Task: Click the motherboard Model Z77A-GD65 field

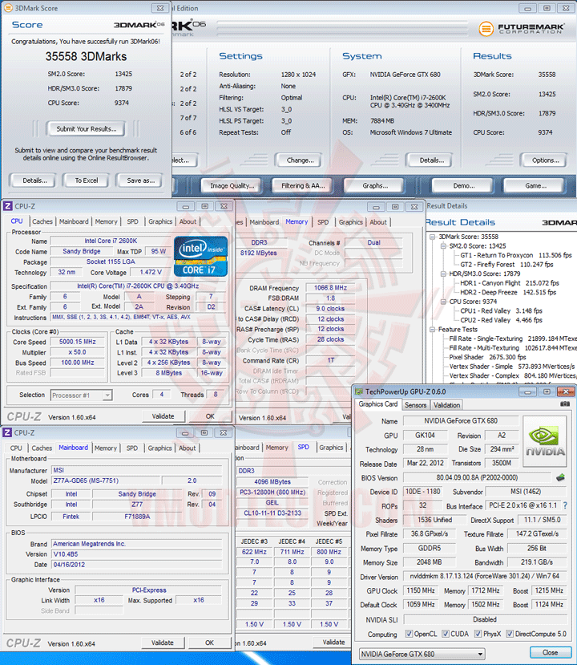Action: click(x=106, y=481)
